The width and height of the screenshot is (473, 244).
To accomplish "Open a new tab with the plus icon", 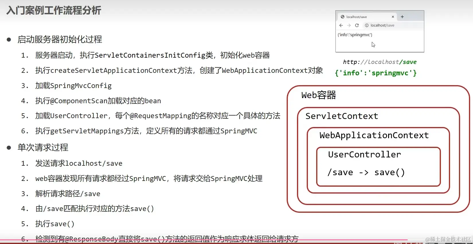I will click(402, 17).
